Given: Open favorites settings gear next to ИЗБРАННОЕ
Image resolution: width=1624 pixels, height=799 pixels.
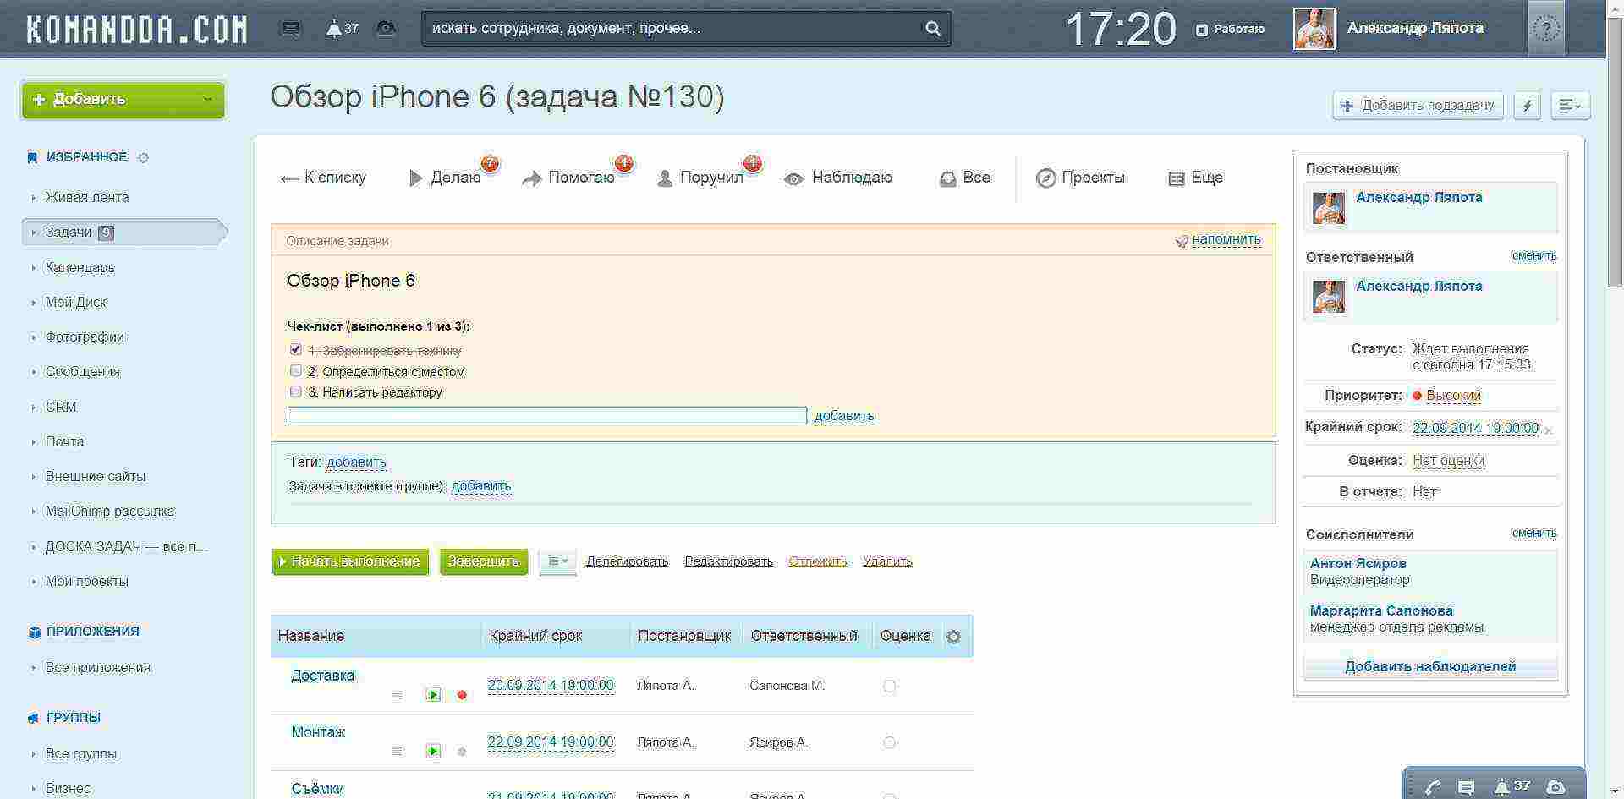Looking at the screenshot, I should tap(143, 158).
